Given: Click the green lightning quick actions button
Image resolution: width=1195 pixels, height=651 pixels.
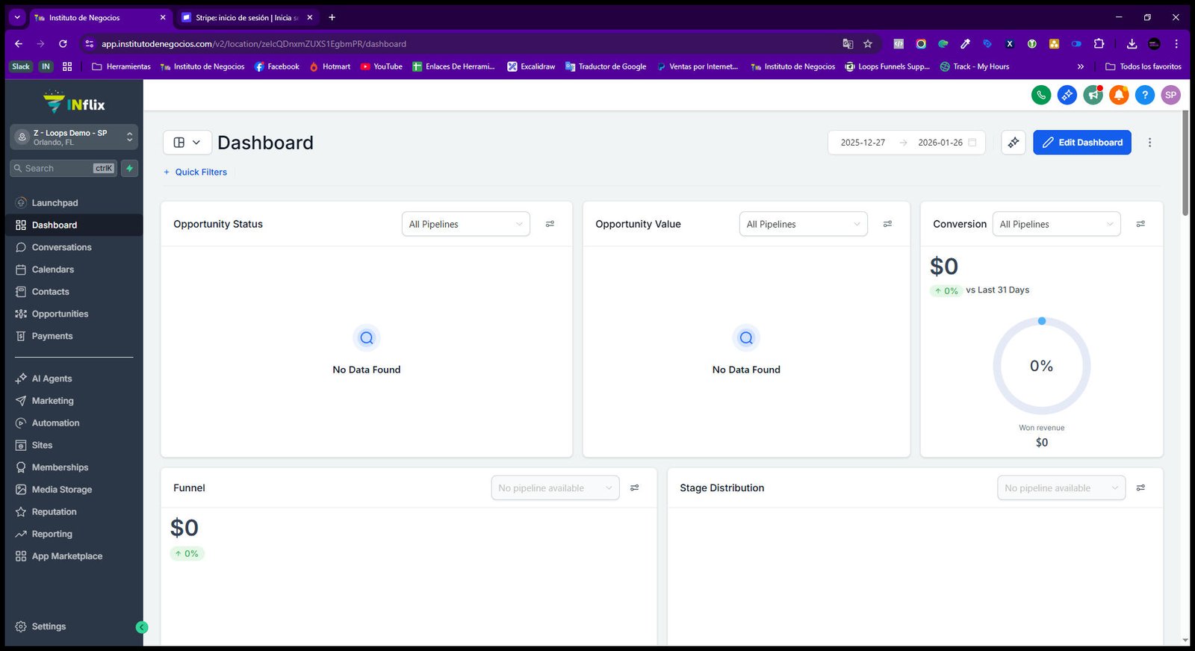Looking at the screenshot, I should coord(130,169).
